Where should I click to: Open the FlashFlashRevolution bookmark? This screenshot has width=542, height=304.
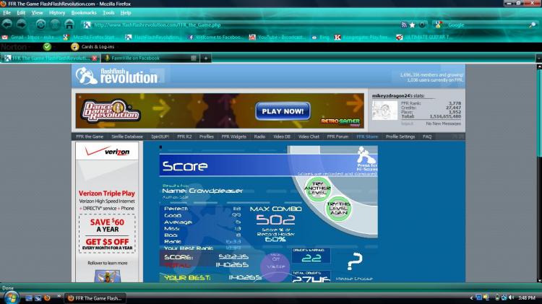152,37
